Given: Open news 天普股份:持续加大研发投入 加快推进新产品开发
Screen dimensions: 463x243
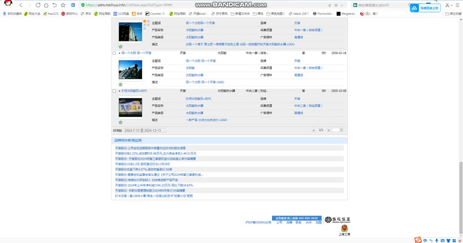Looking at the screenshot, I should pos(146,180).
